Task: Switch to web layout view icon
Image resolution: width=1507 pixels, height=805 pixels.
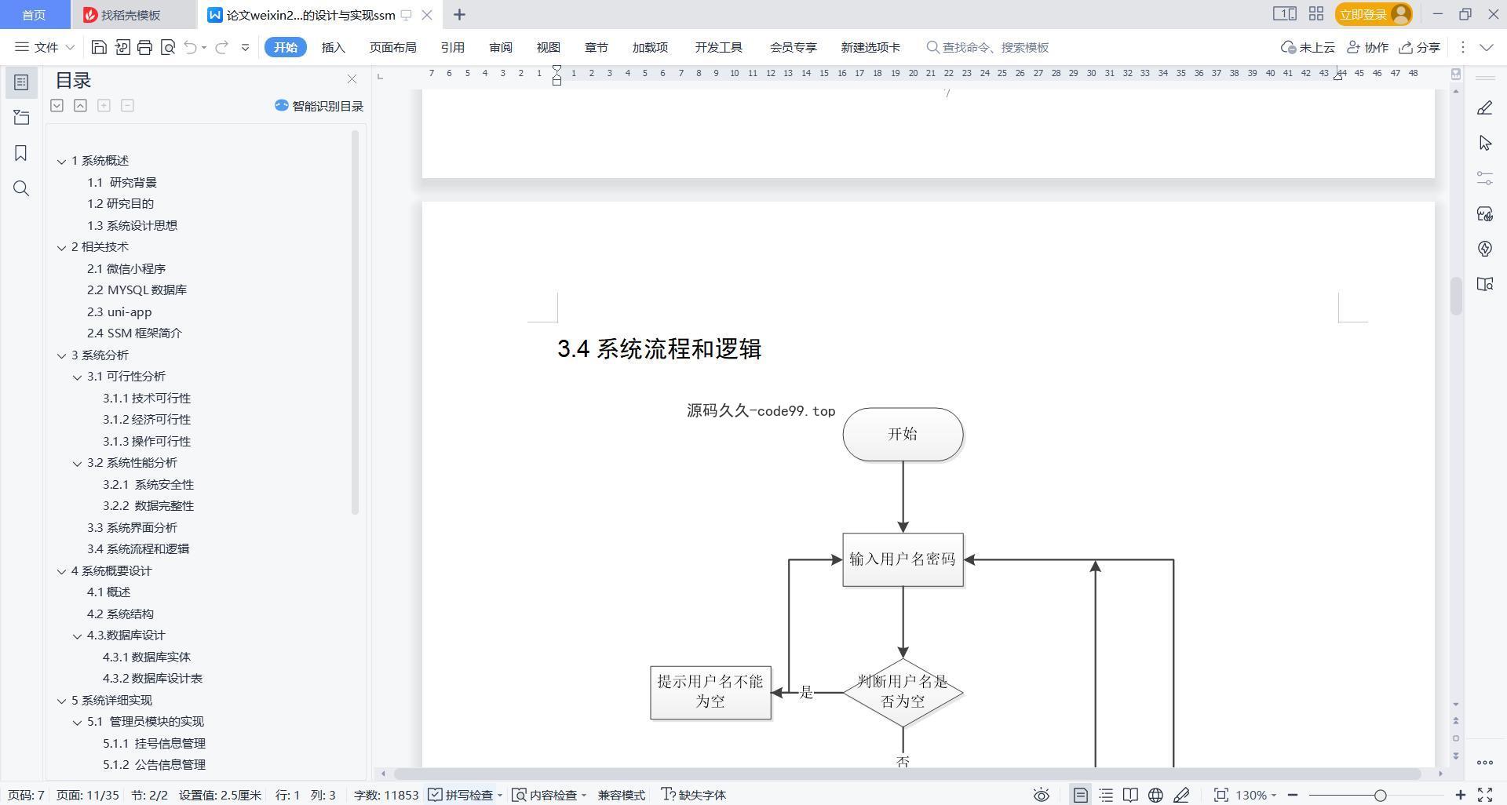Action: pos(1155,795)
